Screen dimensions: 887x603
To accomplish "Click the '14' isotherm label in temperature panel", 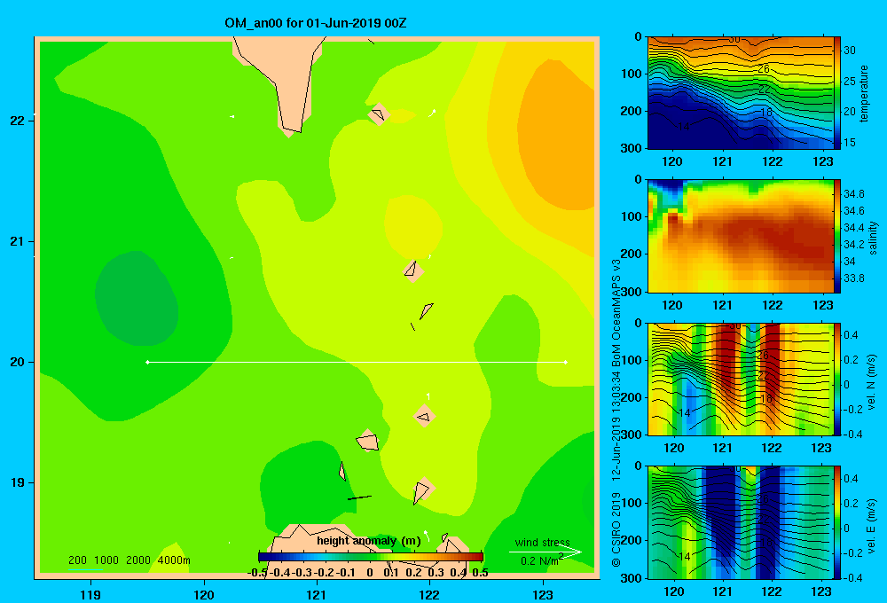I will (684, 127).
